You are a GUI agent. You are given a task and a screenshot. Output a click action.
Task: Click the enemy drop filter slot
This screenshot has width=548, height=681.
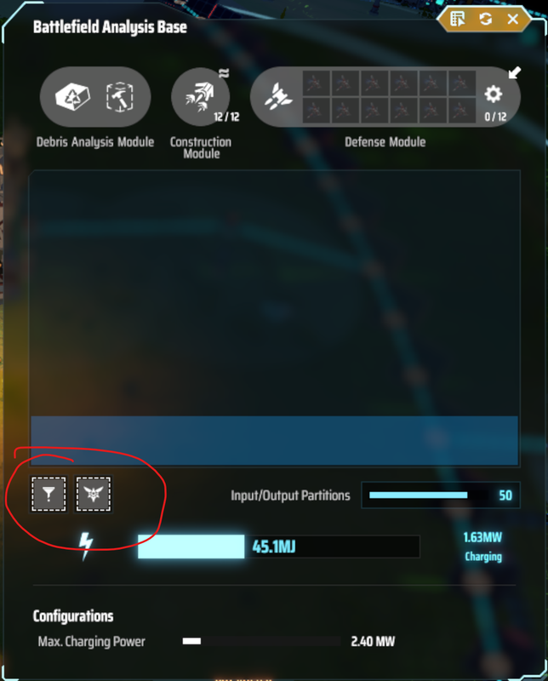click(94, 494)
